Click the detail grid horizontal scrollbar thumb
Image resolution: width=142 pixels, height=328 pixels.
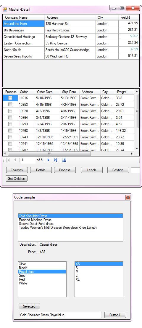(x=49, y=154)
